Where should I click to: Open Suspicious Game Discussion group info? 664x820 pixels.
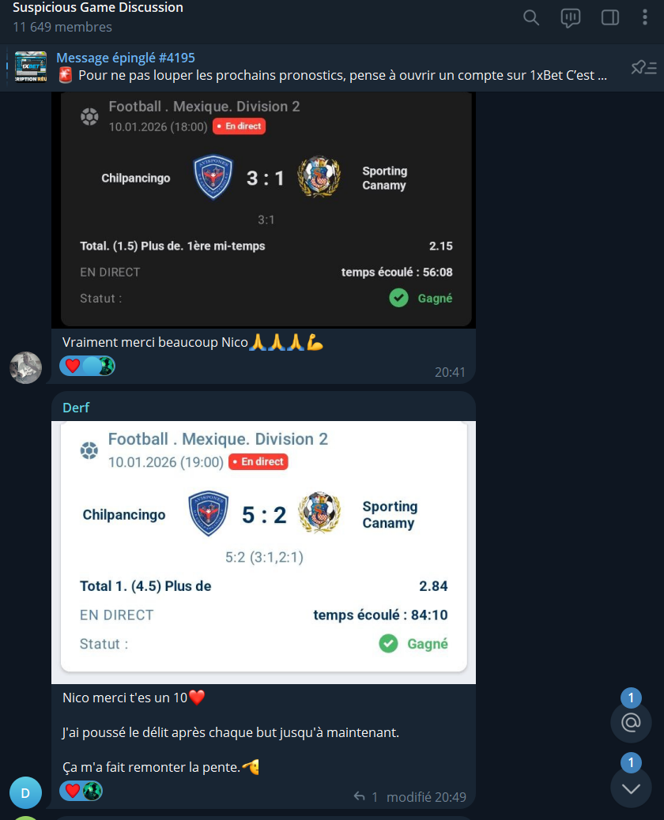(98, 7)
